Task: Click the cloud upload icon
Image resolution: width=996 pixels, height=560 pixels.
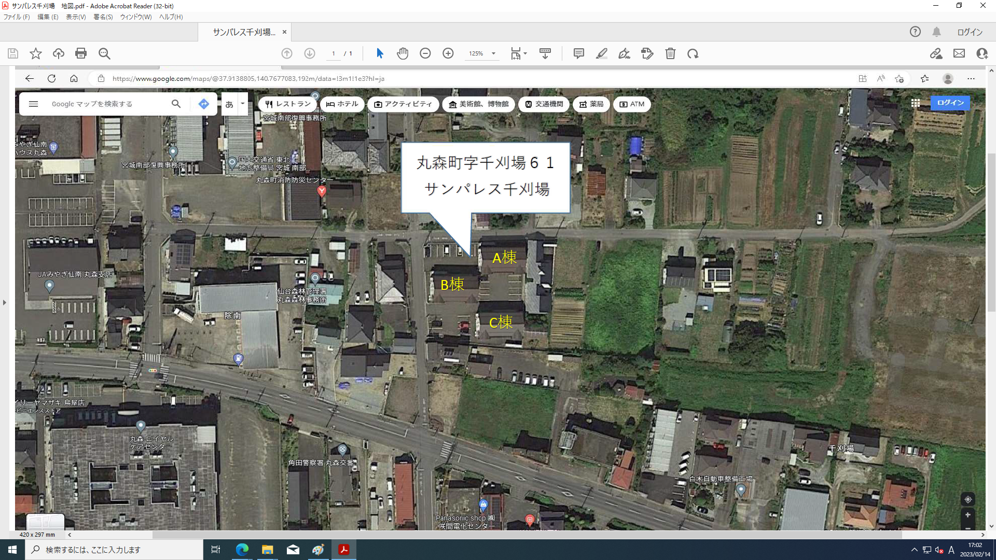Action: click(59, 53)
